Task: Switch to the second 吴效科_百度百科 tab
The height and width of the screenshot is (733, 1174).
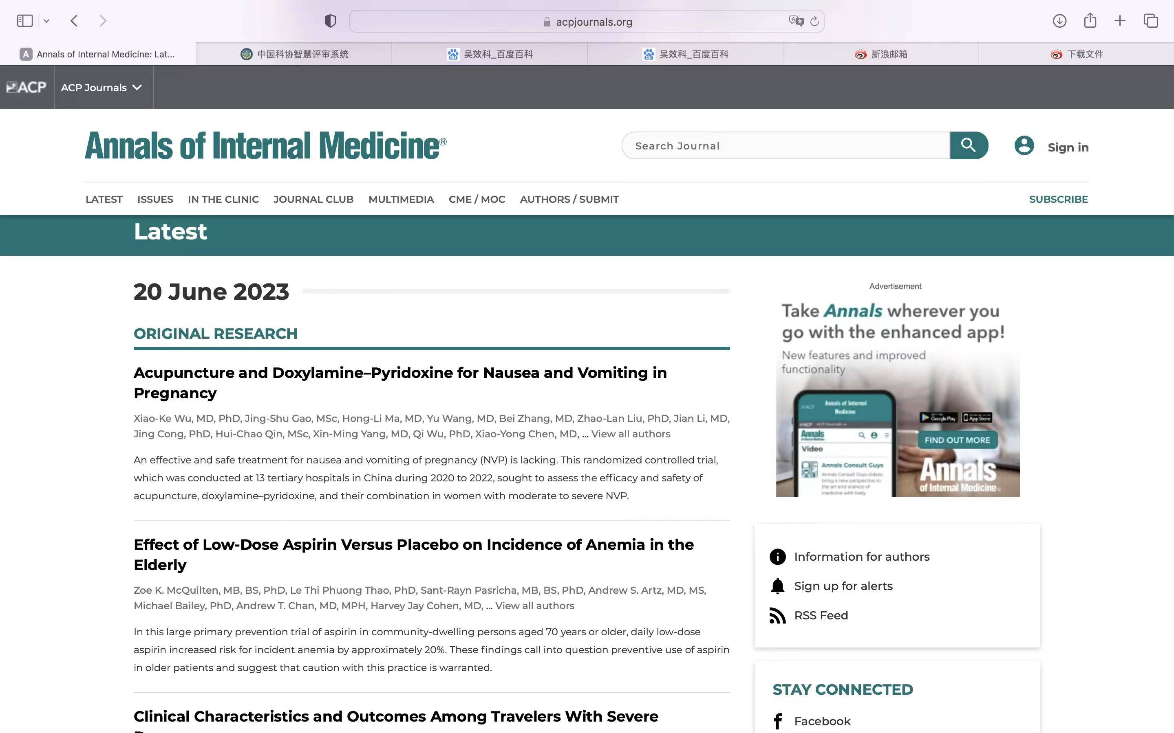Action: click(685, 54)
